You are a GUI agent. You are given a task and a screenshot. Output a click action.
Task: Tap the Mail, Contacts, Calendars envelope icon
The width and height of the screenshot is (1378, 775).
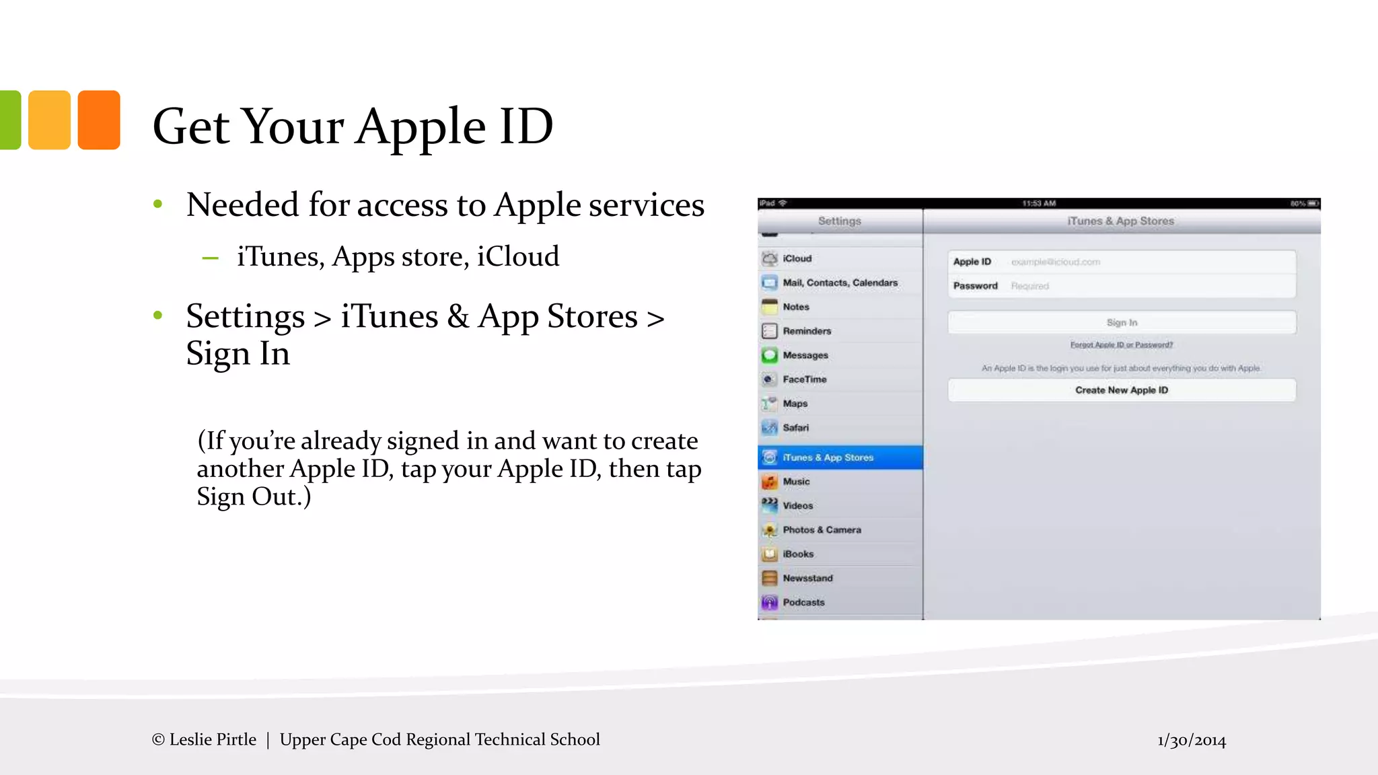coord(770,283)
